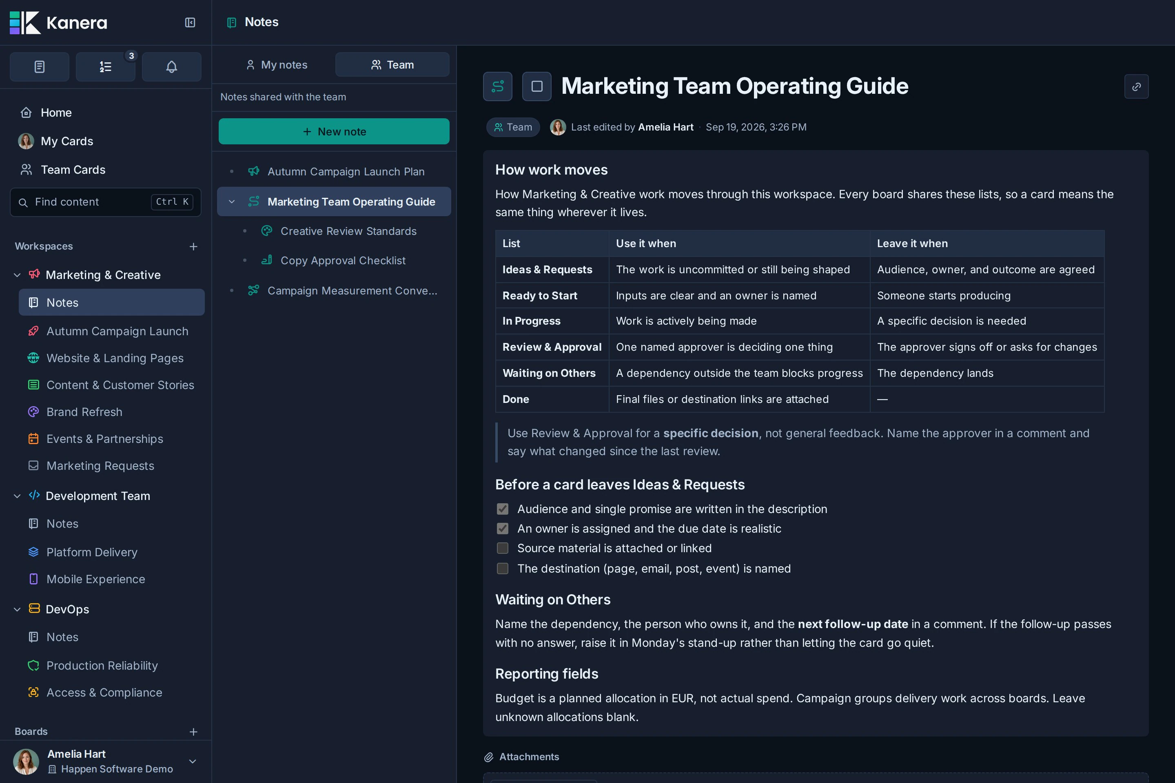The height and width of the screenshot is (783, 1175).
Task: Collapse Marketing Team Operating Guide subnotes
Action: [x=231, y=202]
